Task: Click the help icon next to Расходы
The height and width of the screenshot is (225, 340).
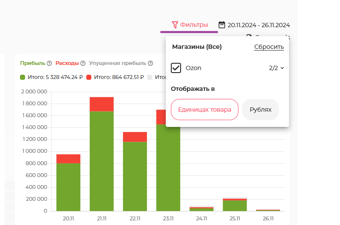Action: (x=83, y=63)
